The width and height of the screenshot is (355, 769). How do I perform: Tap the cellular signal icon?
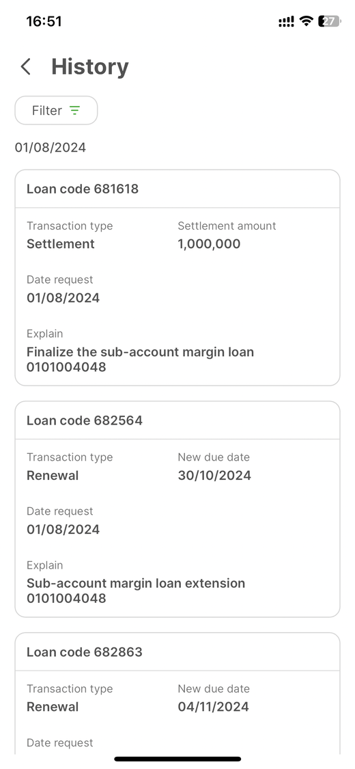point(287,22)
